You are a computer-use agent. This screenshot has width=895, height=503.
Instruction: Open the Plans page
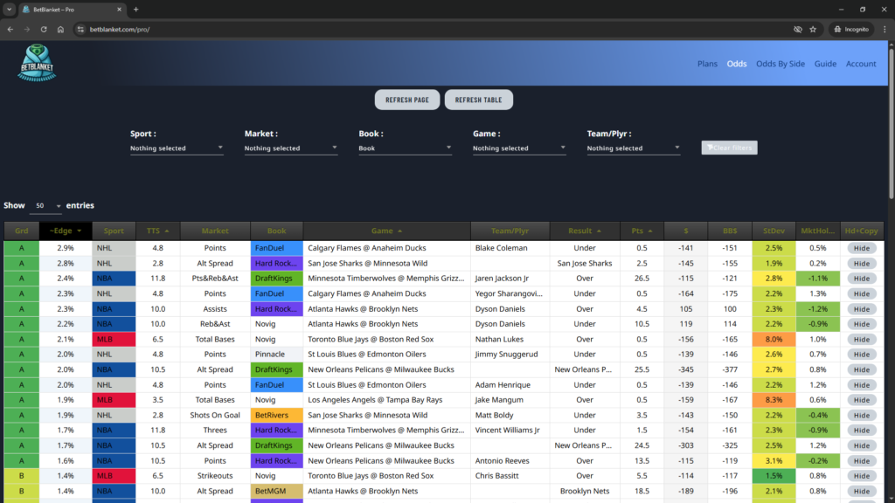[707, 64]
